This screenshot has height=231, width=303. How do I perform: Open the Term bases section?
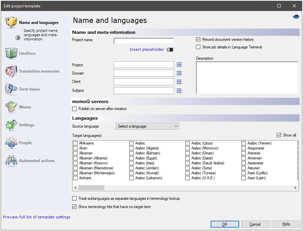(29, 89)
